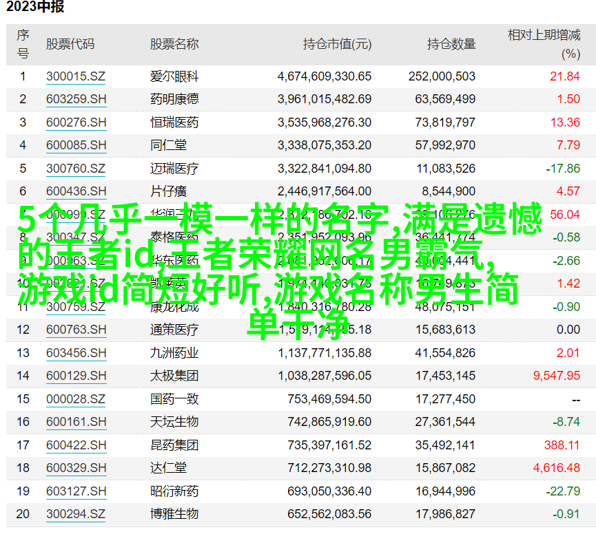The width and height of the screenshot is (596, 534).
Task: Click holding quantity 252,000,503
Action: coord(442,76)
